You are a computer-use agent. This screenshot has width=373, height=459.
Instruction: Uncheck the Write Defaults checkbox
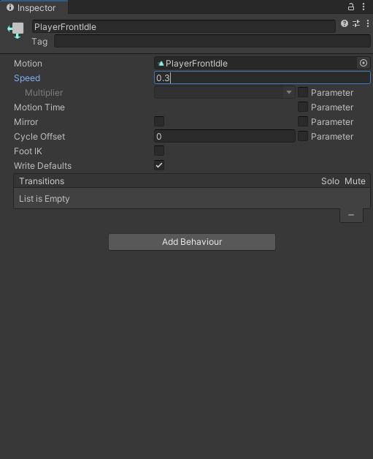[x=159, y=165]
